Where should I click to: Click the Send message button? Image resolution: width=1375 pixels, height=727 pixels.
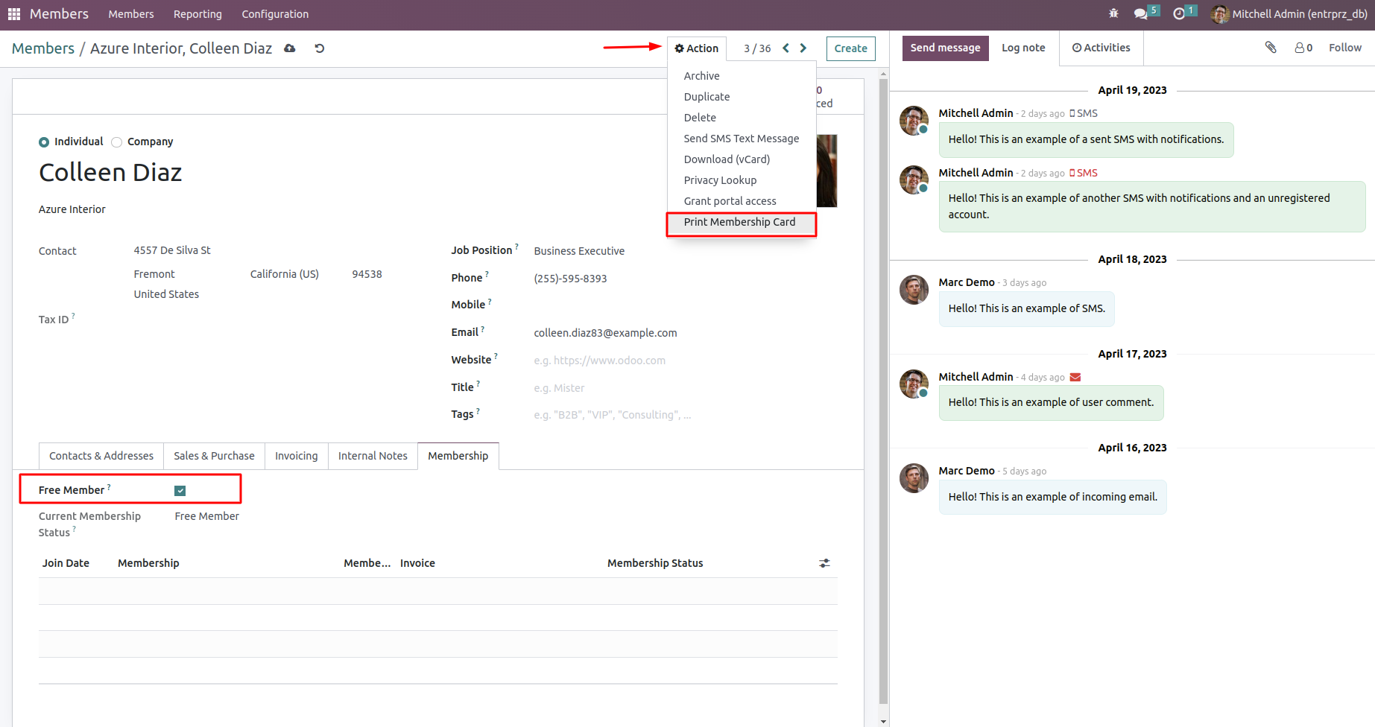pyautogui.click(x=945, y=48)
